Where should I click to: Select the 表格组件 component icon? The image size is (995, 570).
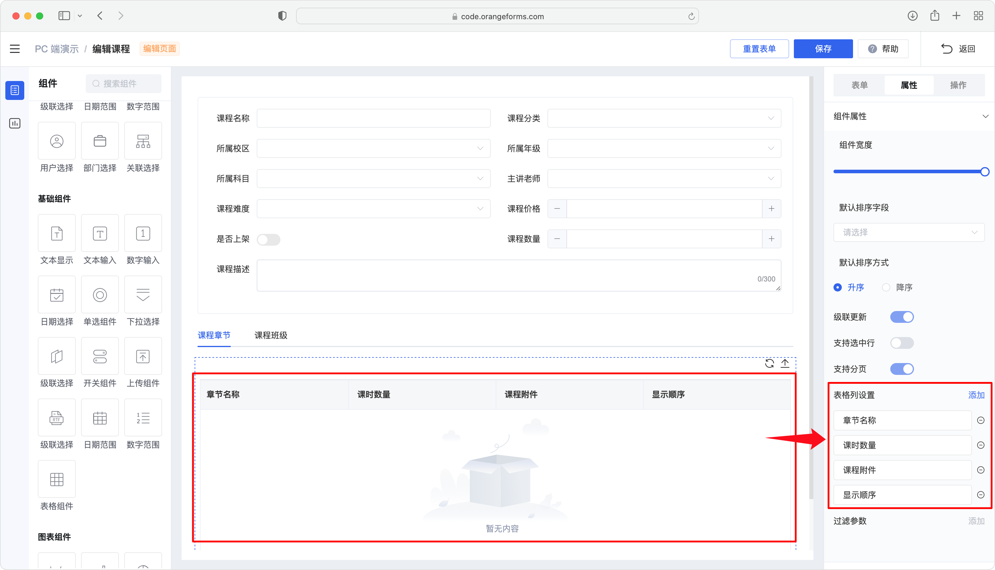(x=57, y=479)
